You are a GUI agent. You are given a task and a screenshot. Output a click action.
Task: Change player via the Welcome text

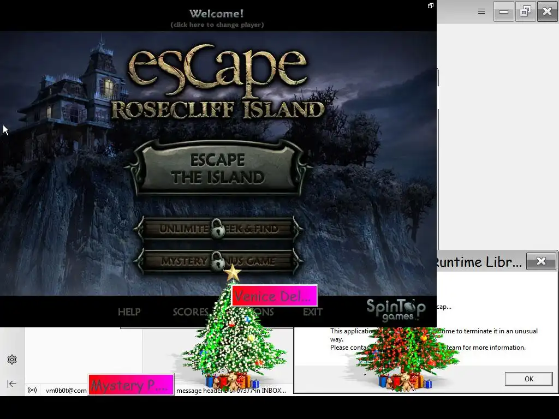pyautogui.click(x=217, y=18)
